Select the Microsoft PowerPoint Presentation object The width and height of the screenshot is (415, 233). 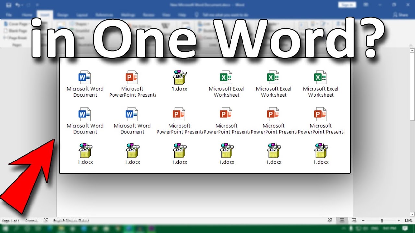[x=132, y=77]
